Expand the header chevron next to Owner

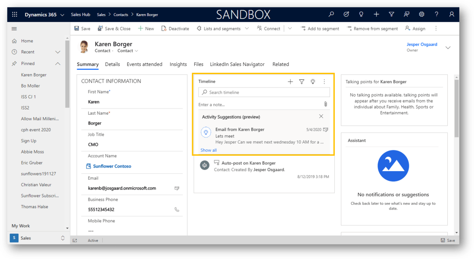[x=448, y=47]
